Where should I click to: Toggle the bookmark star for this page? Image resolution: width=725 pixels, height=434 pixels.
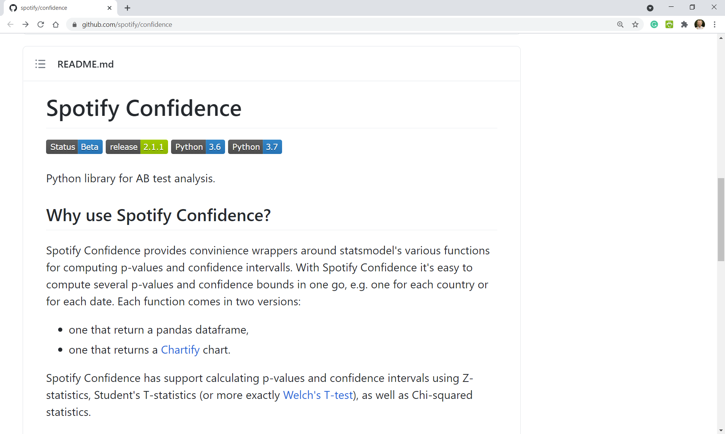(636, 24)
